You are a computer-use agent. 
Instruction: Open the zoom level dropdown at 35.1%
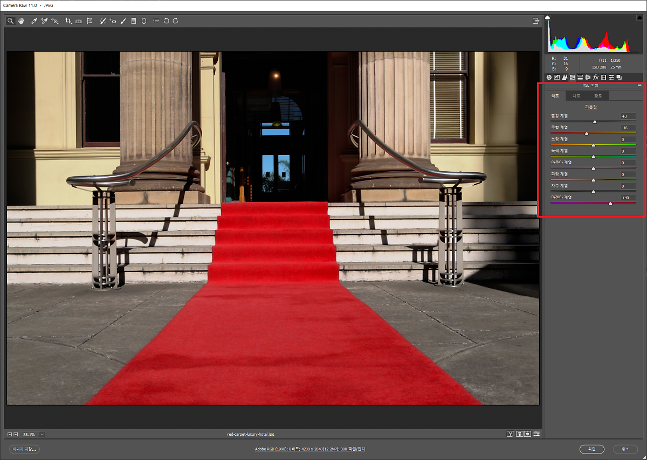42,434
